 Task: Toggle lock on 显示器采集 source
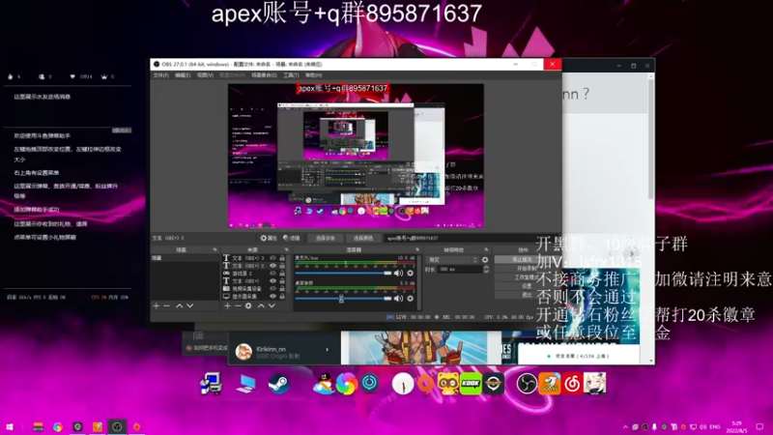tap(282, 296)
